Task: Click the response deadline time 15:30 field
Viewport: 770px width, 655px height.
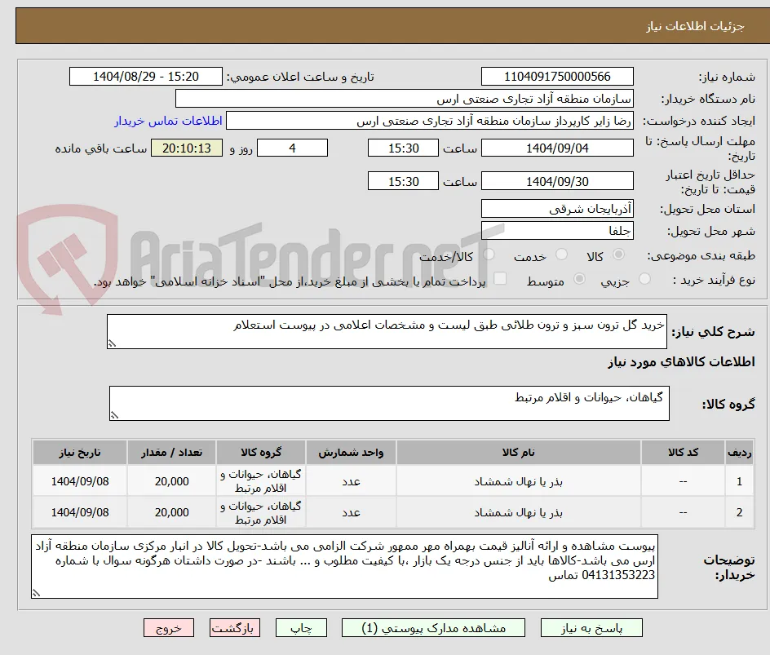Action: pos(403,148)
